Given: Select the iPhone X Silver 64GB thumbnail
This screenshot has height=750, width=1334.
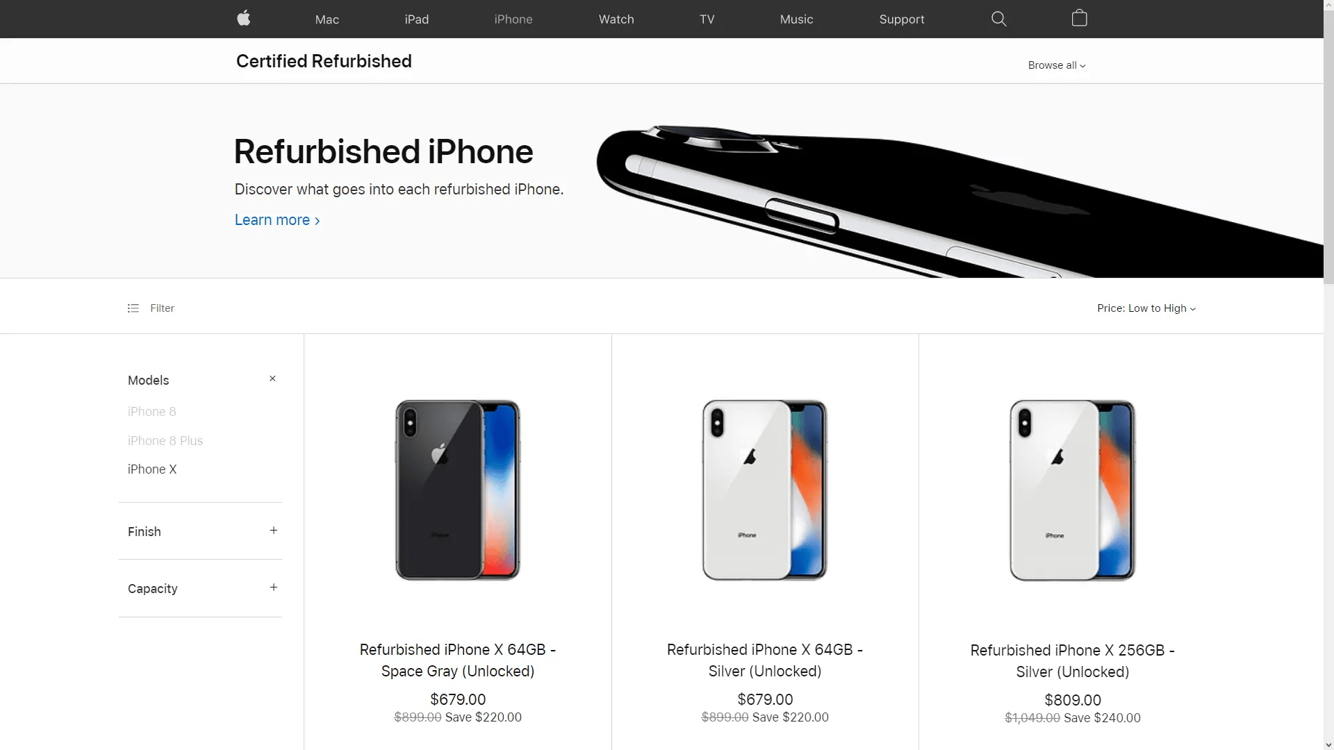Looking at the screenshot, I should [764, 488].
